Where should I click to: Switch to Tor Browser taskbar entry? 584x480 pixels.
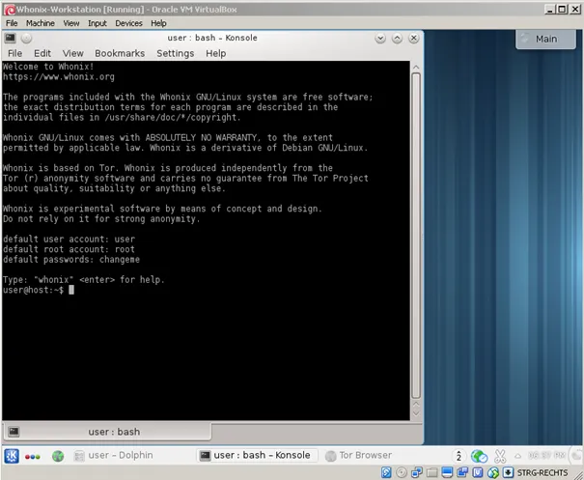pyautogui.click(x=359, y=456)
